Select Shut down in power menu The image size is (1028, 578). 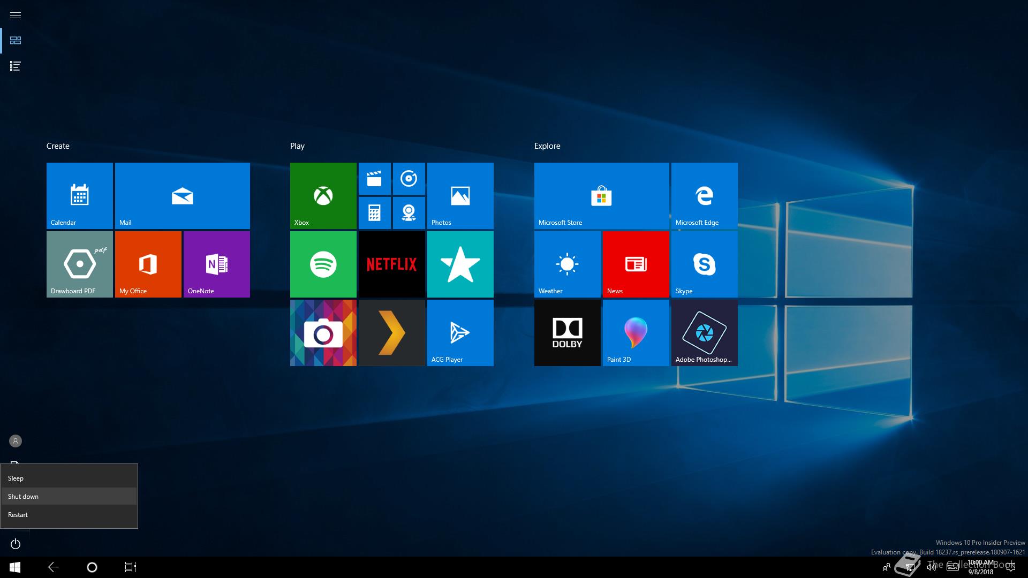pyautogui.click(x=69, y=497)
